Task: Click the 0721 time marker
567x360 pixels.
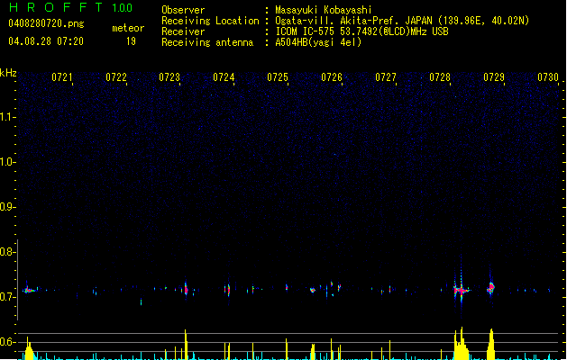Action: pyautogui.click(x=62, y=77)
